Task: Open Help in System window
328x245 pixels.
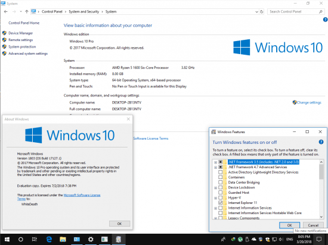Action: coord(325,20)
